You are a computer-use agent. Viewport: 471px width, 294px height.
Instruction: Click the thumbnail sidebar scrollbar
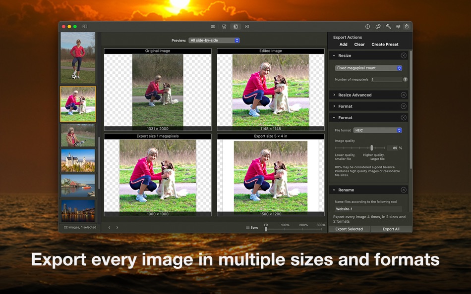[x=99, y=163]
